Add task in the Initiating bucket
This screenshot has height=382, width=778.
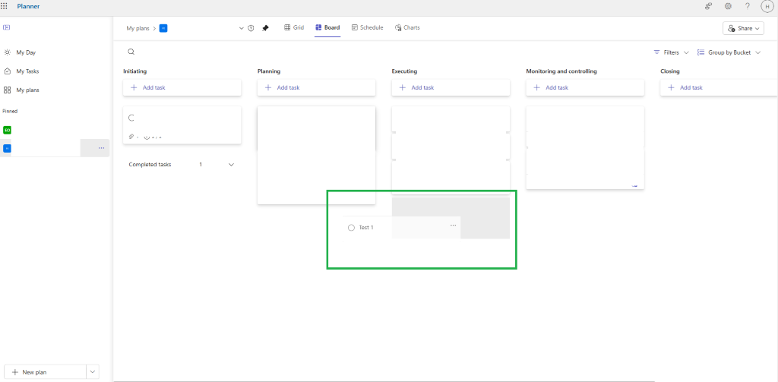(x=182, y=87)
